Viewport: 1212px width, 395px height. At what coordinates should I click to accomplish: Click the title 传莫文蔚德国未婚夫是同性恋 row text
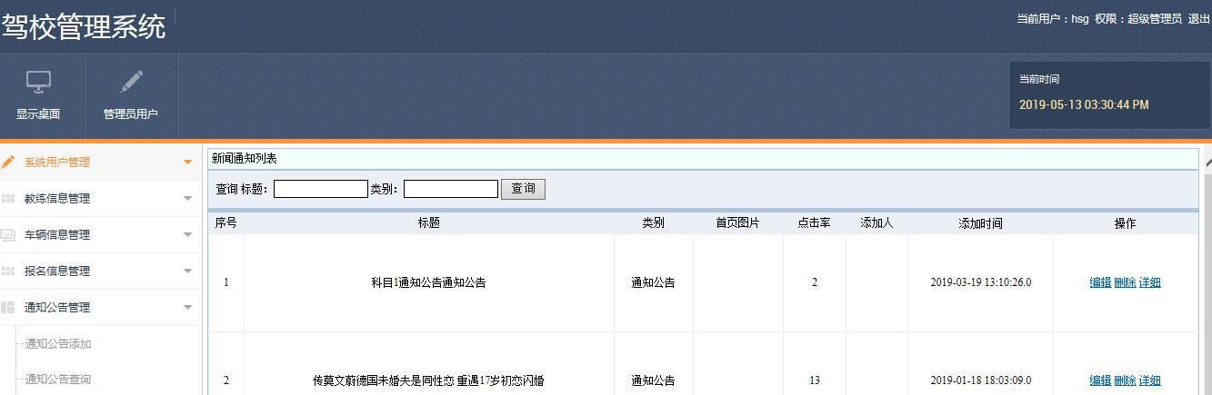pyautogui.click(x=428, y=380)
